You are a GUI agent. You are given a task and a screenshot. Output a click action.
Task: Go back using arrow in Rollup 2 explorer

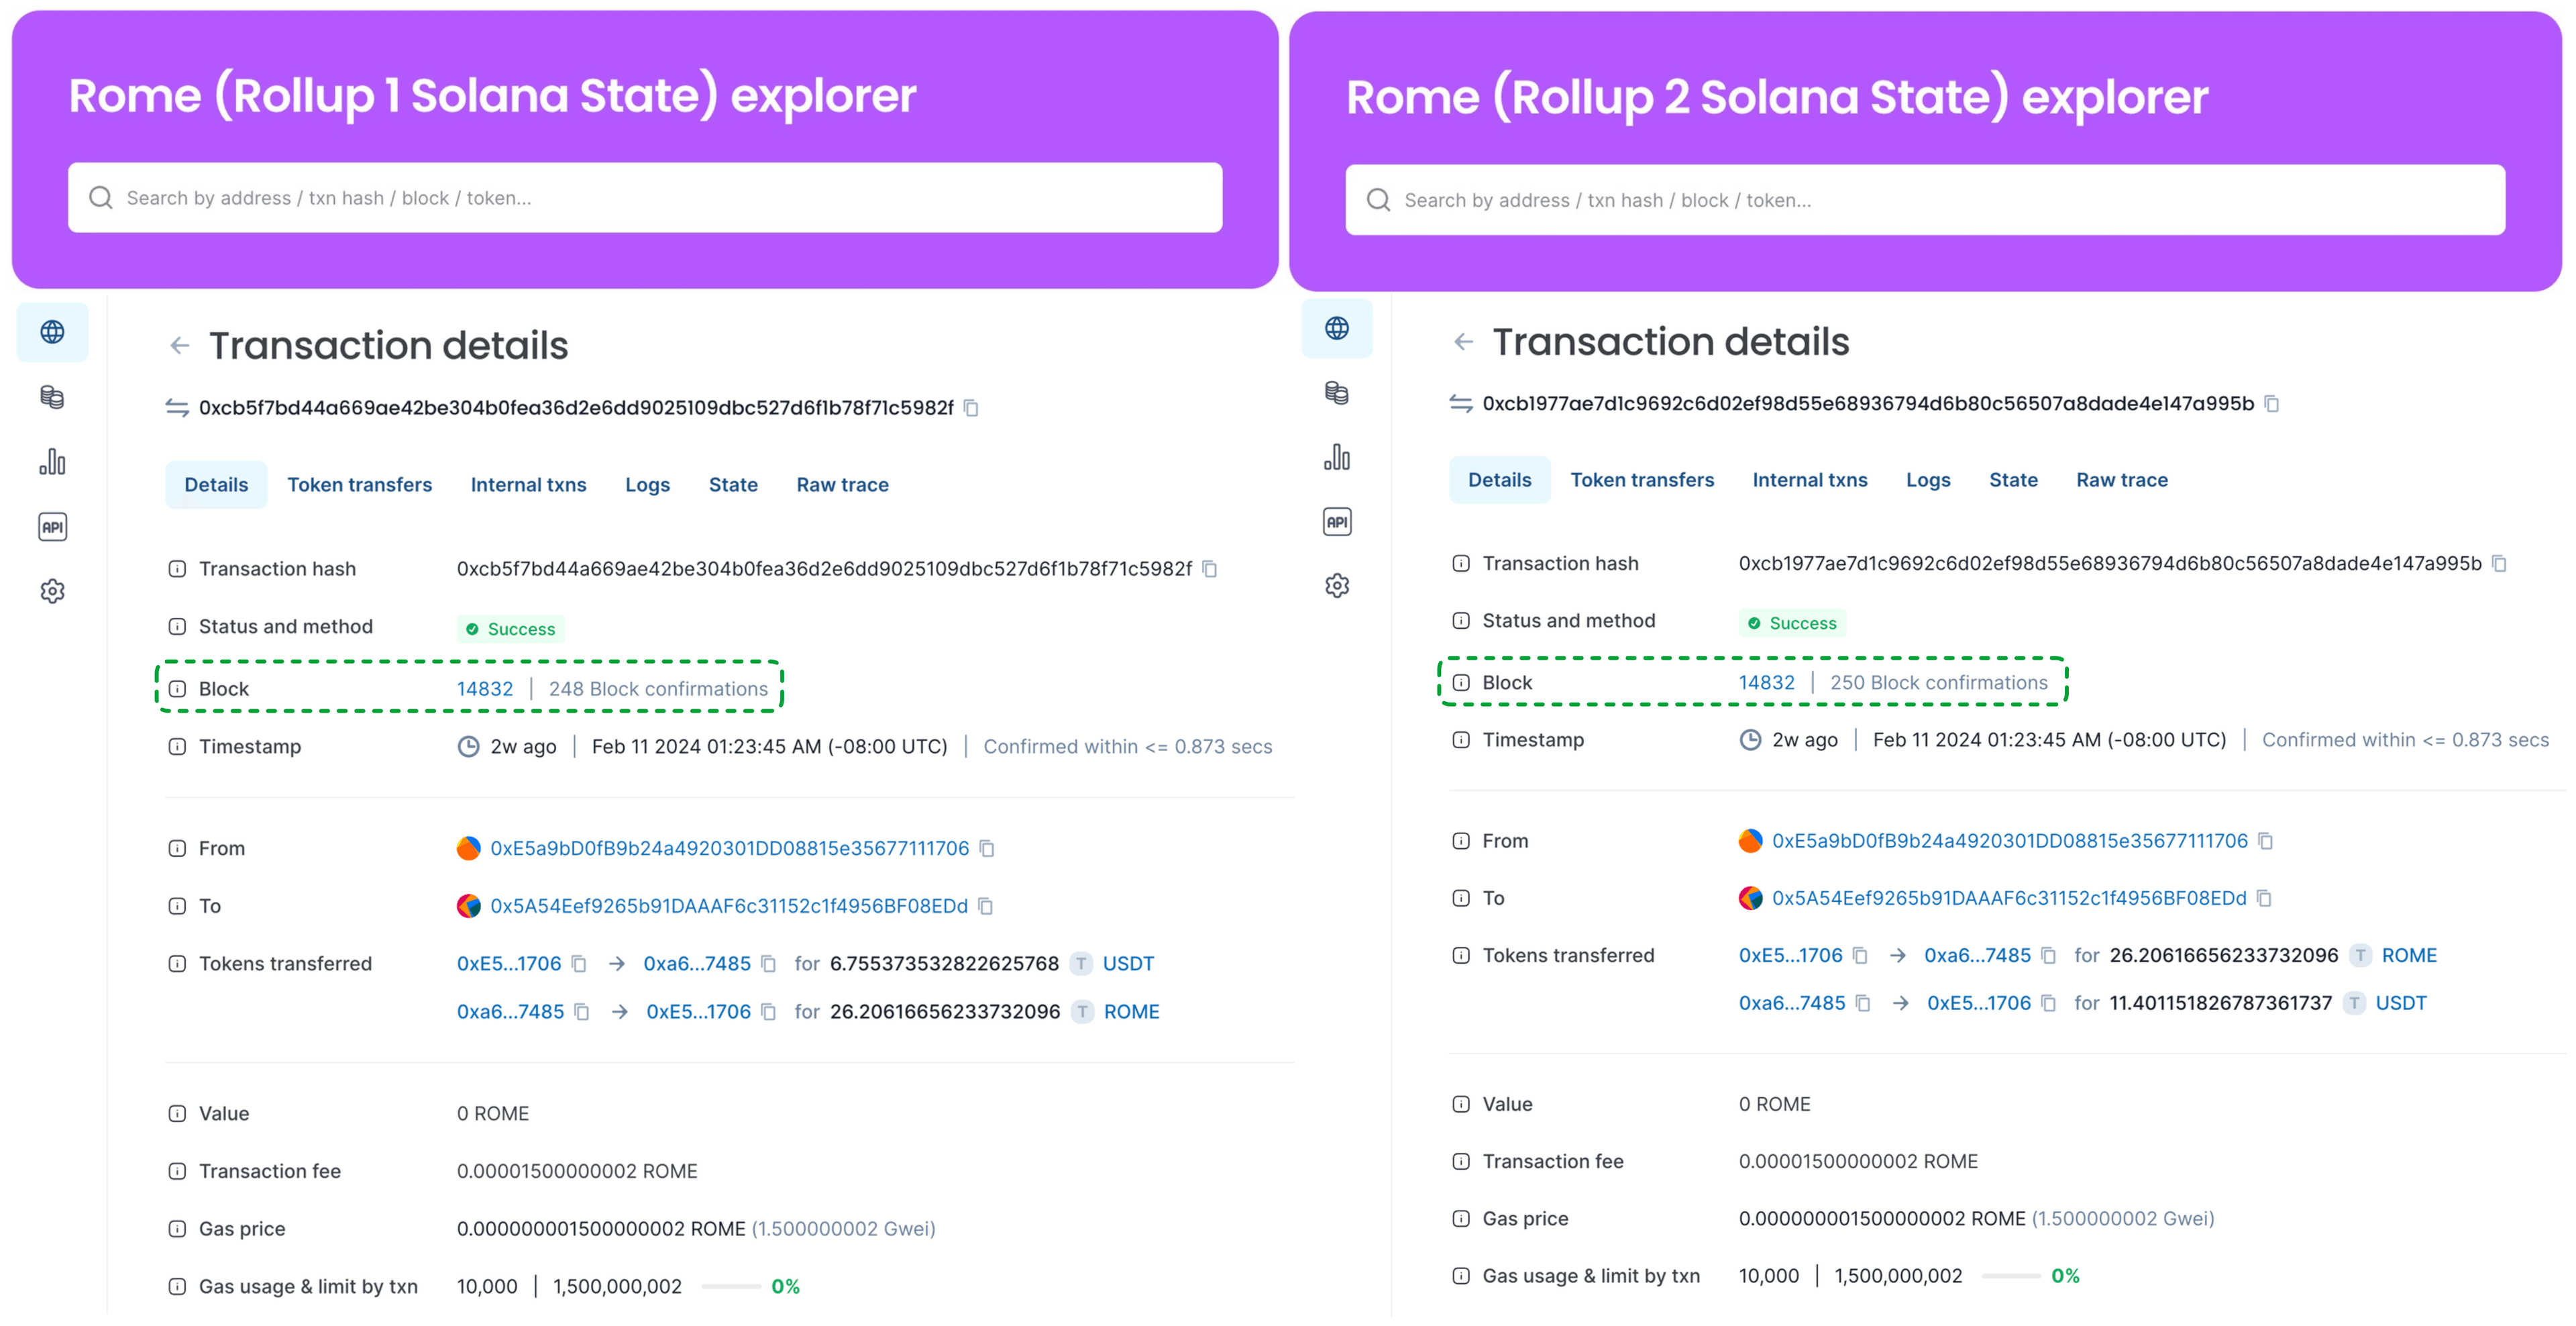[1464, 342]
